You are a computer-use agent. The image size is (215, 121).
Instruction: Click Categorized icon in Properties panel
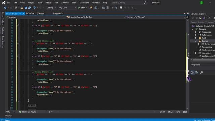click(x=192, y=73)
